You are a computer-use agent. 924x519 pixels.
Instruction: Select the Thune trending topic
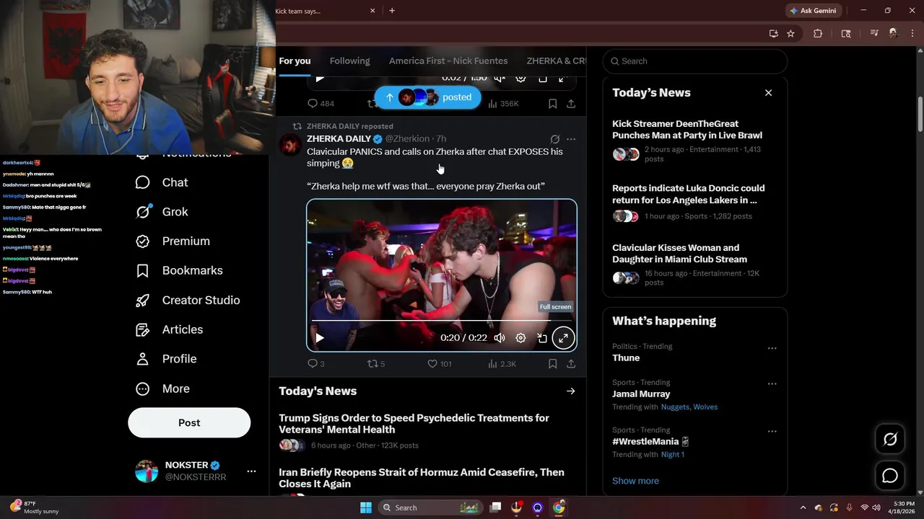tap(626, 358)
